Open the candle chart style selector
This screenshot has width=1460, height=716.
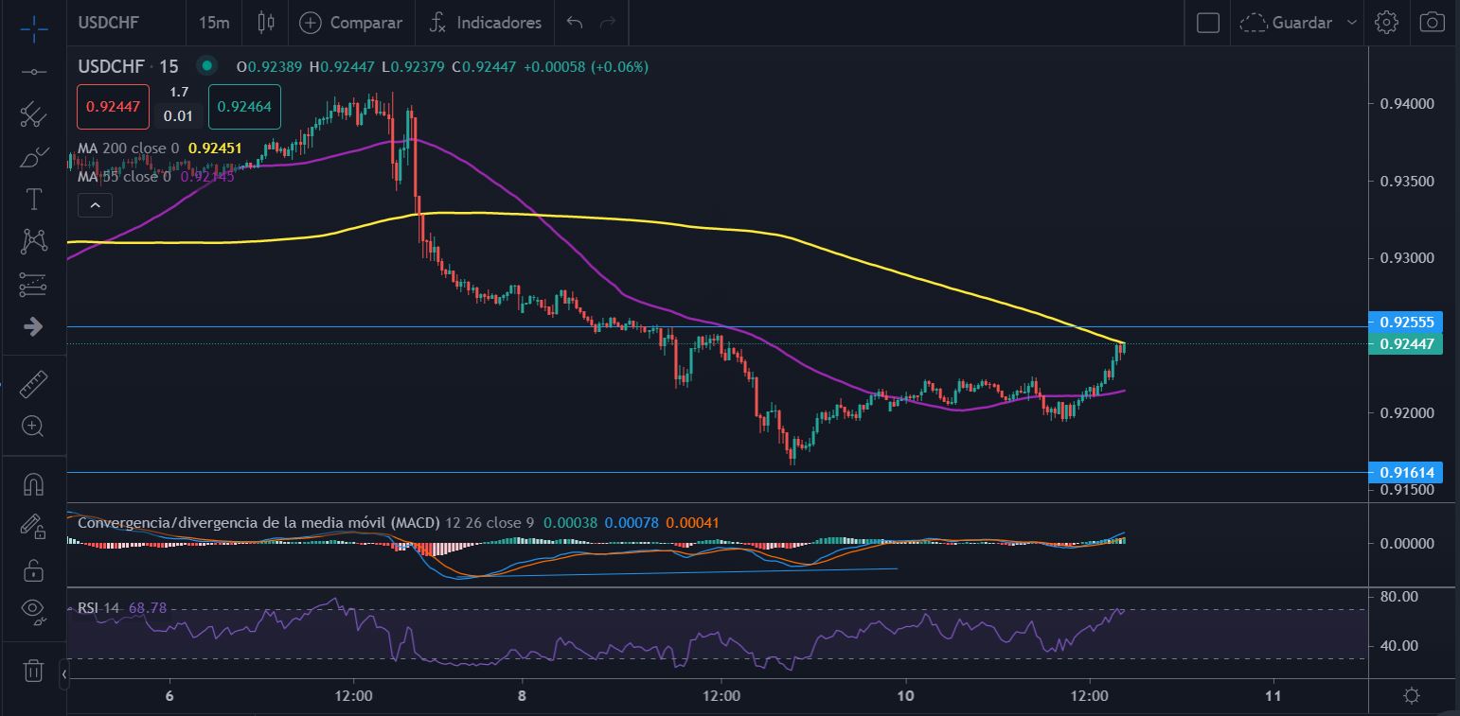click(x=265, y=23)
